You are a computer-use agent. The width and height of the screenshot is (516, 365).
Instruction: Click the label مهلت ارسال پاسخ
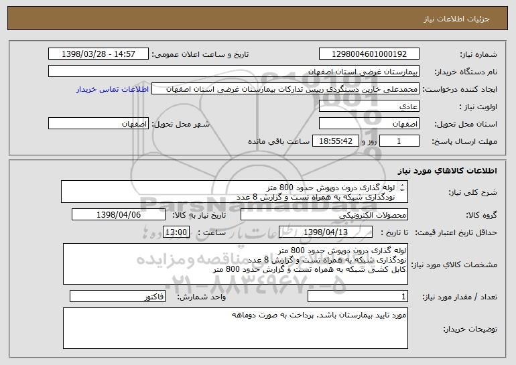click(x=464, y=142)
